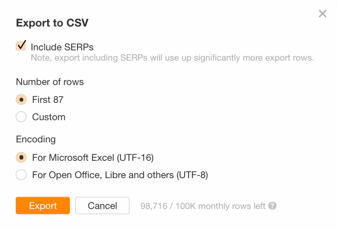The image size is (337, 229).
Task: Select the First 87 radio button
Action: 21,100
